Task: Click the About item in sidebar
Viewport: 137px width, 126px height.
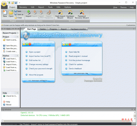Action: tap(7, 105)
